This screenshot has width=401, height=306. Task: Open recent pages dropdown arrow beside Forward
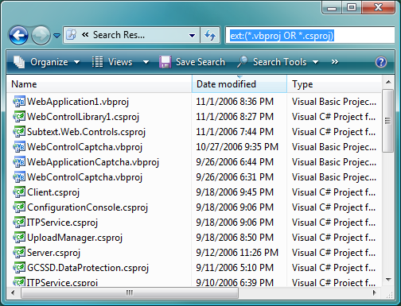point(56,35)
